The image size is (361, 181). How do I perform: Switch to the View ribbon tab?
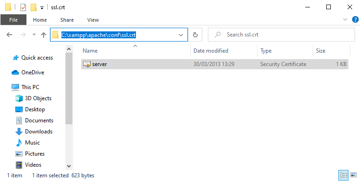93,20
